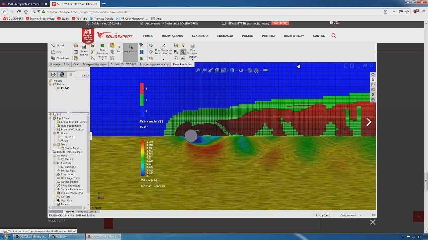Screen dimensions: 428x240
Task: Open General Settings in the toolbar
Action: pyautogui.click(x=84, y=51)
